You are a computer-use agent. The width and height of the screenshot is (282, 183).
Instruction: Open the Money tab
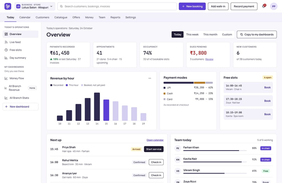[x=89, y=17]
